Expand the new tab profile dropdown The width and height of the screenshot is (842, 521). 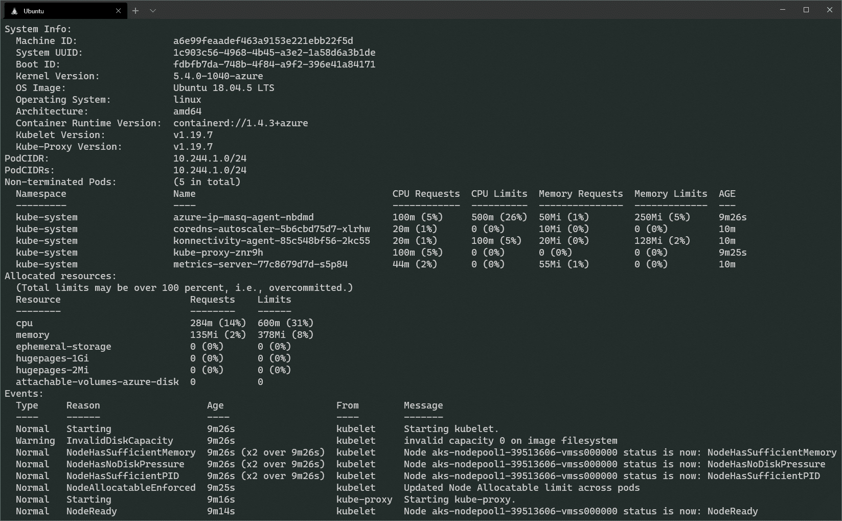coord(153,11)
